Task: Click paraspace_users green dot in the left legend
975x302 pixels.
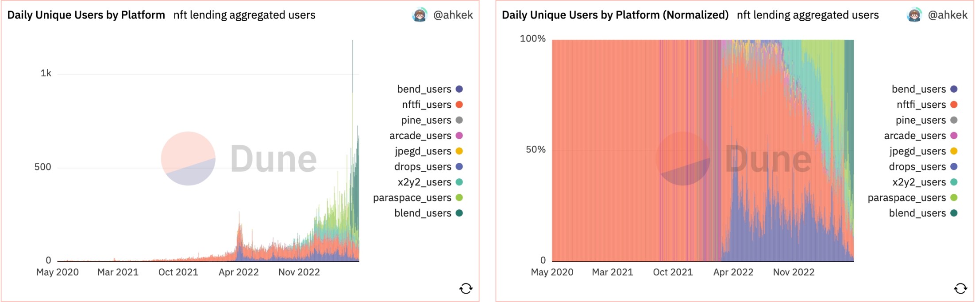Action: coord(459,197)
